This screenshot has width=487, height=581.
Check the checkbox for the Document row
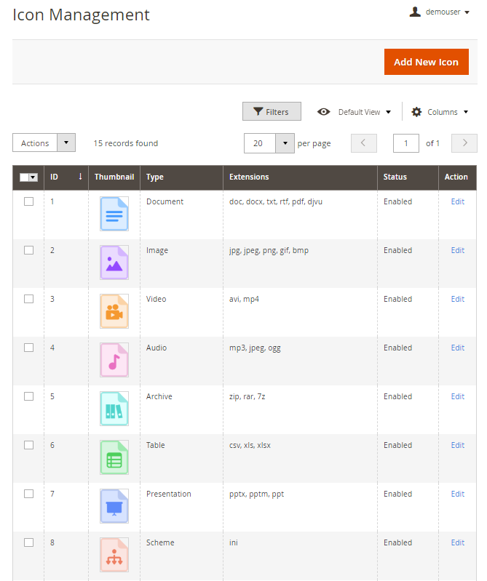[x=28, y=201]
